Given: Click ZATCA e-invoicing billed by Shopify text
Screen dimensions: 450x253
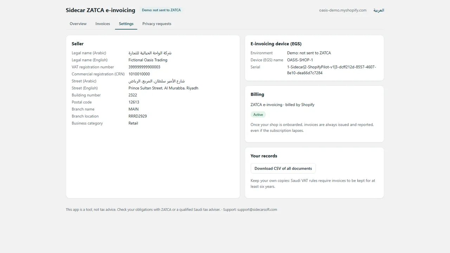Looking at the screenshot, I should click(282, 105).
